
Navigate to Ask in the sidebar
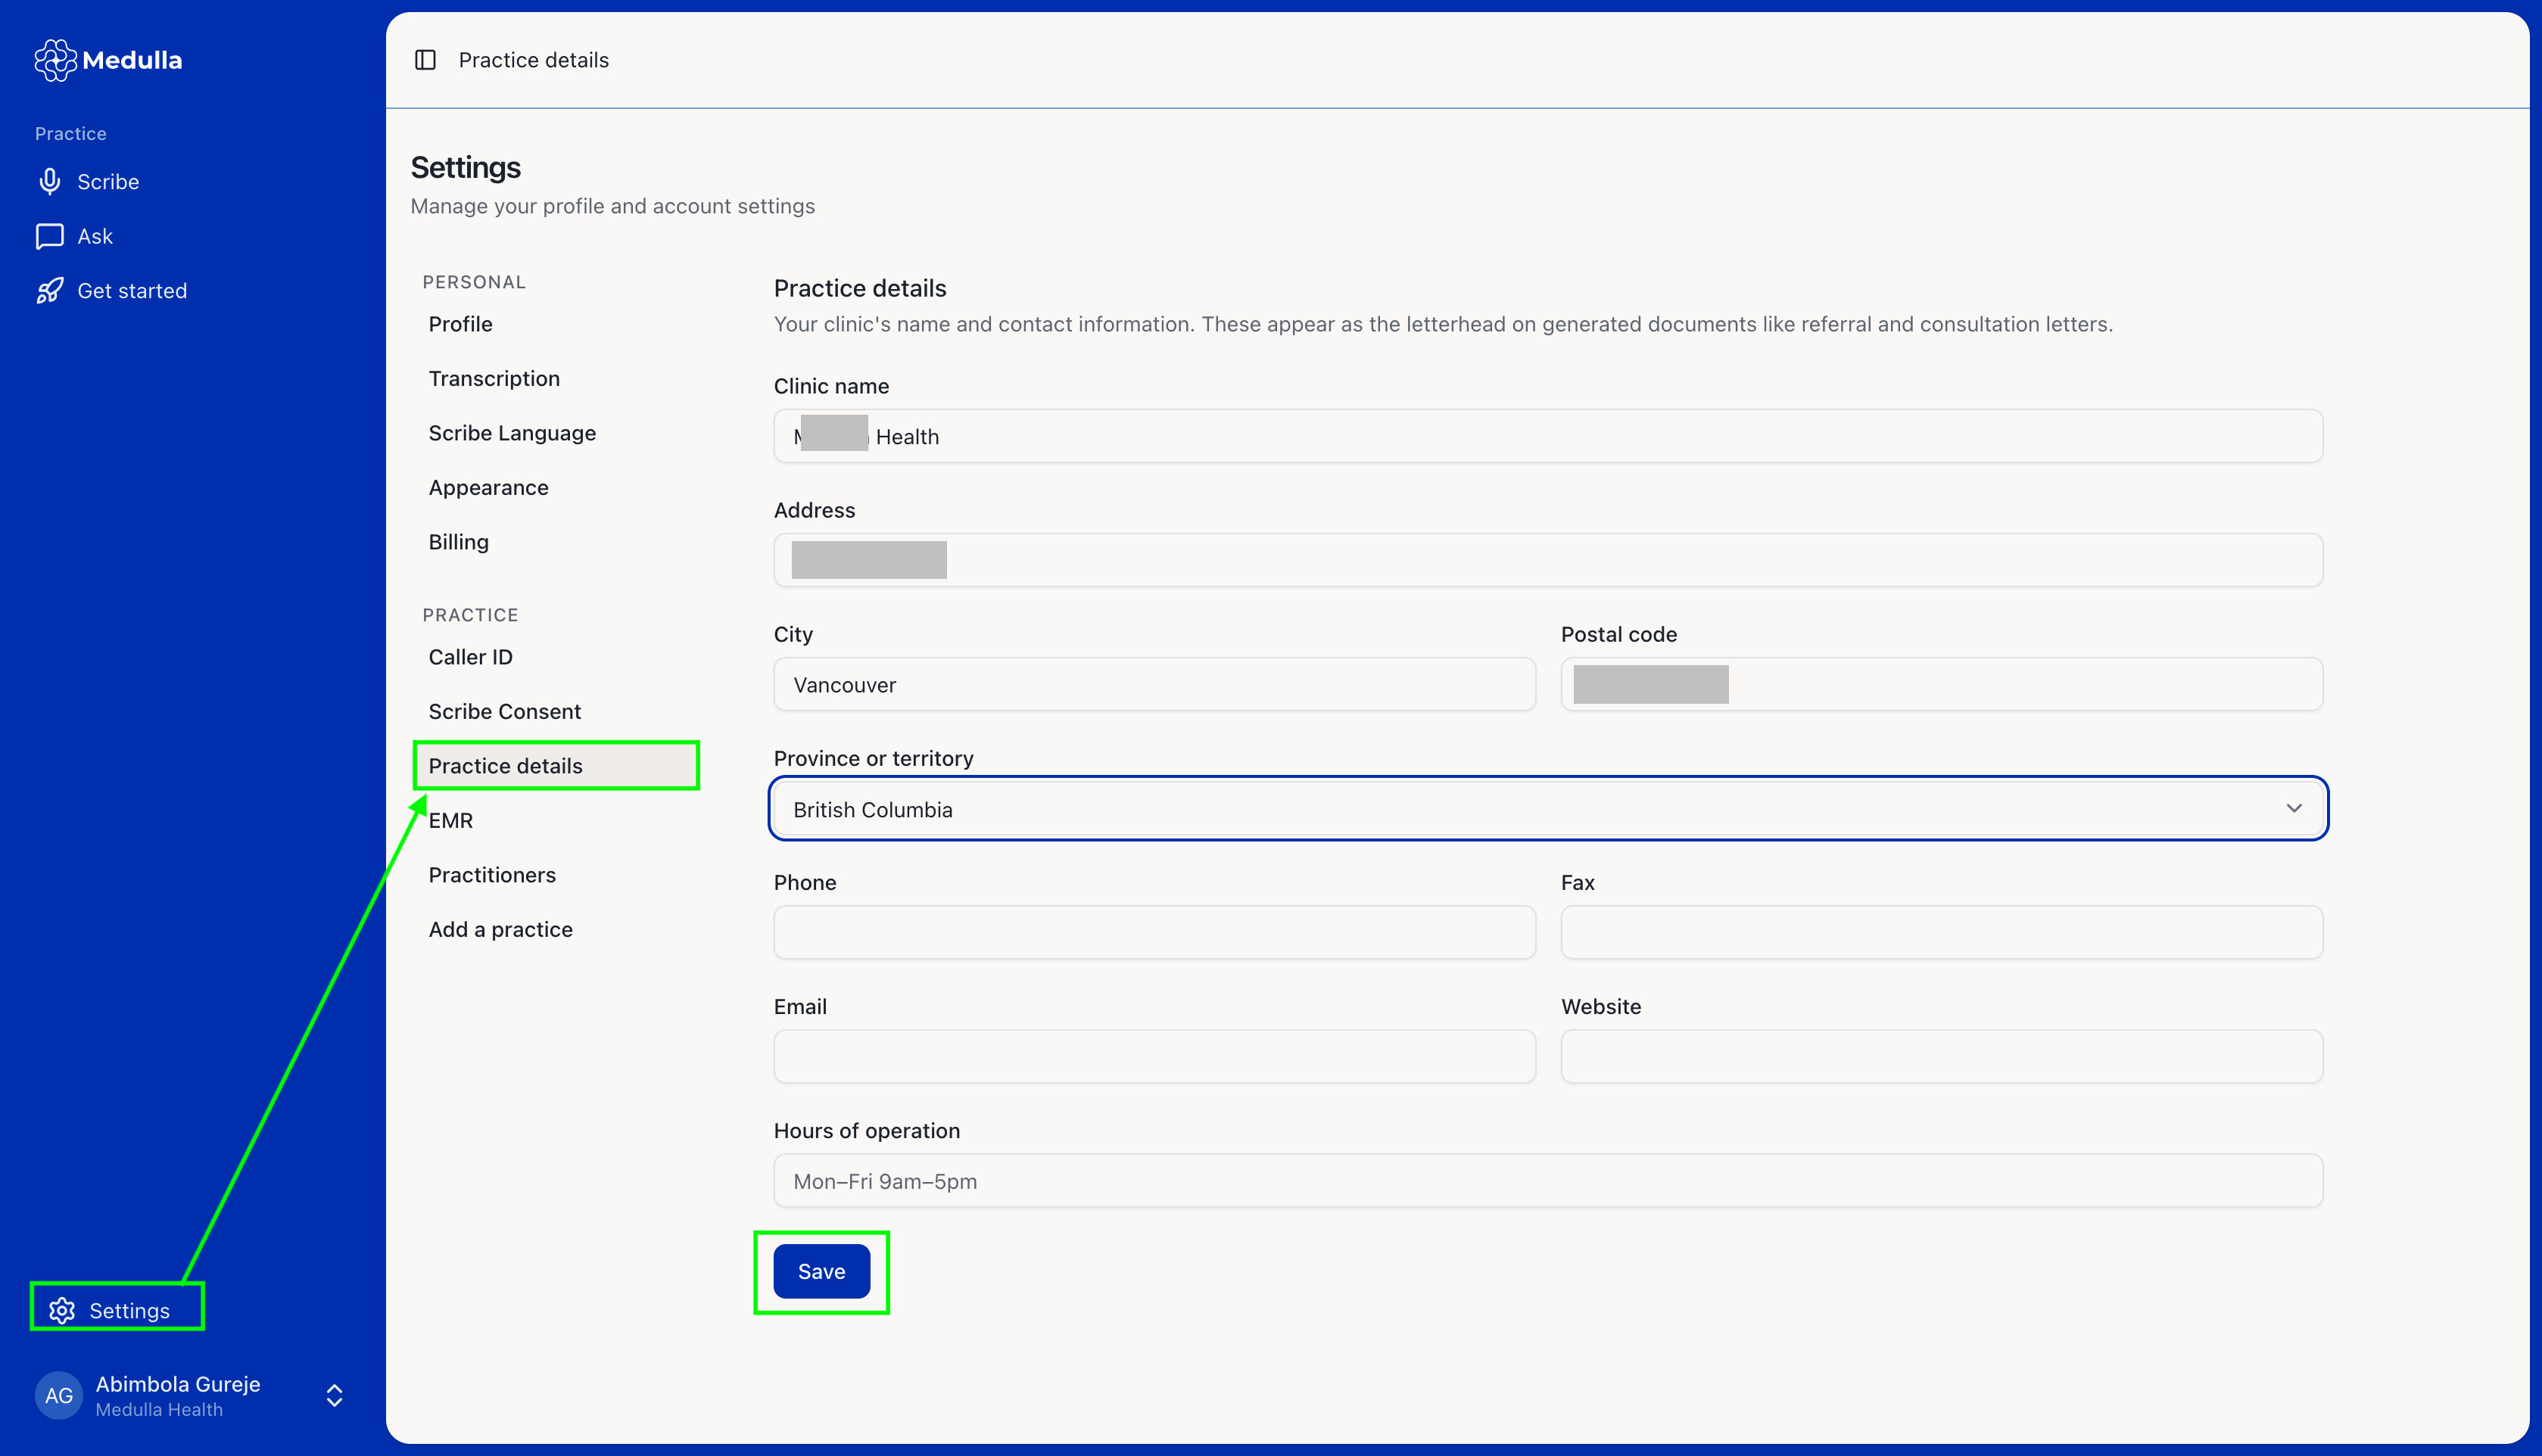click(x=95, y=236)
